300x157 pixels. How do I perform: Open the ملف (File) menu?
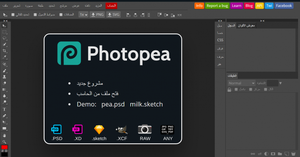(5, 6)
